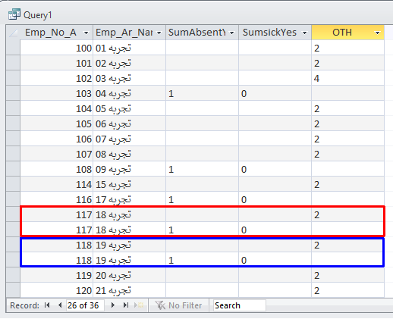Open SumsickYes column filter dropdown
This screenshot has width=393, height=319.
point(304,33)
